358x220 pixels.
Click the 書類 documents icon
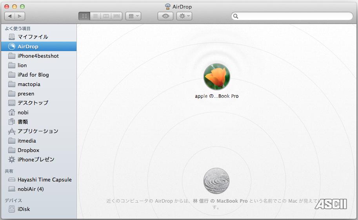12,122
